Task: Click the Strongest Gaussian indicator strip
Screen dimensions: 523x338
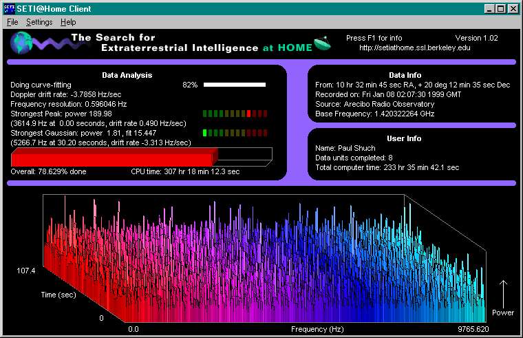Action: tap(235, 133)
